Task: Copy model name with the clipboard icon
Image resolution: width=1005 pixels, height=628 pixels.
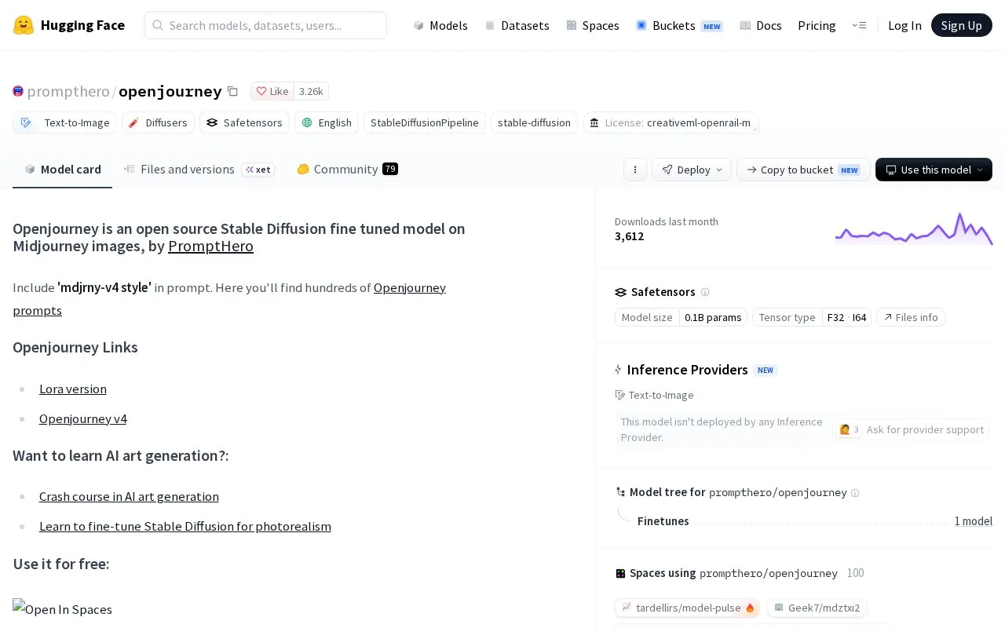Action: click(232, 91)
